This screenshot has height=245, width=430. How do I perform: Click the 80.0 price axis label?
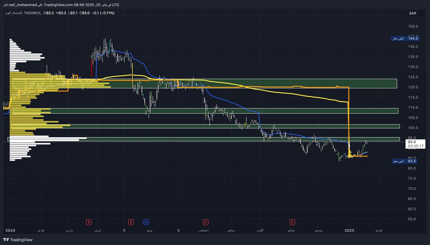[x=412, y=168]
